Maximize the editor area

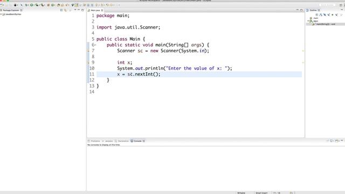[x=301, y=10]
